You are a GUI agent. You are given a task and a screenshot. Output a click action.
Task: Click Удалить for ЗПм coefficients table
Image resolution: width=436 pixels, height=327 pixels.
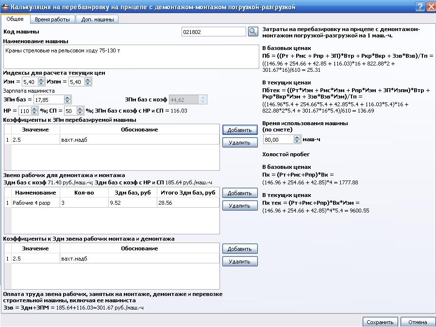pos(240,143)
